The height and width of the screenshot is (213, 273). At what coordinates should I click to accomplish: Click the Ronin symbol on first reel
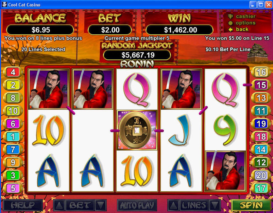49,89
